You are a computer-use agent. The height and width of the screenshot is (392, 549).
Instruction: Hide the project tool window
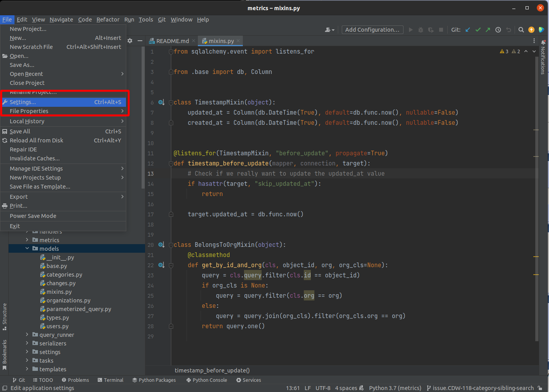(x=140, y=41)
